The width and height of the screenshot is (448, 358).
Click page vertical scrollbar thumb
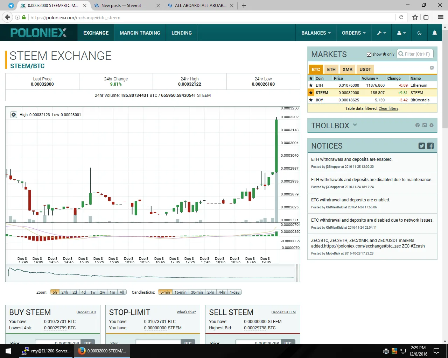click(445, 79)
